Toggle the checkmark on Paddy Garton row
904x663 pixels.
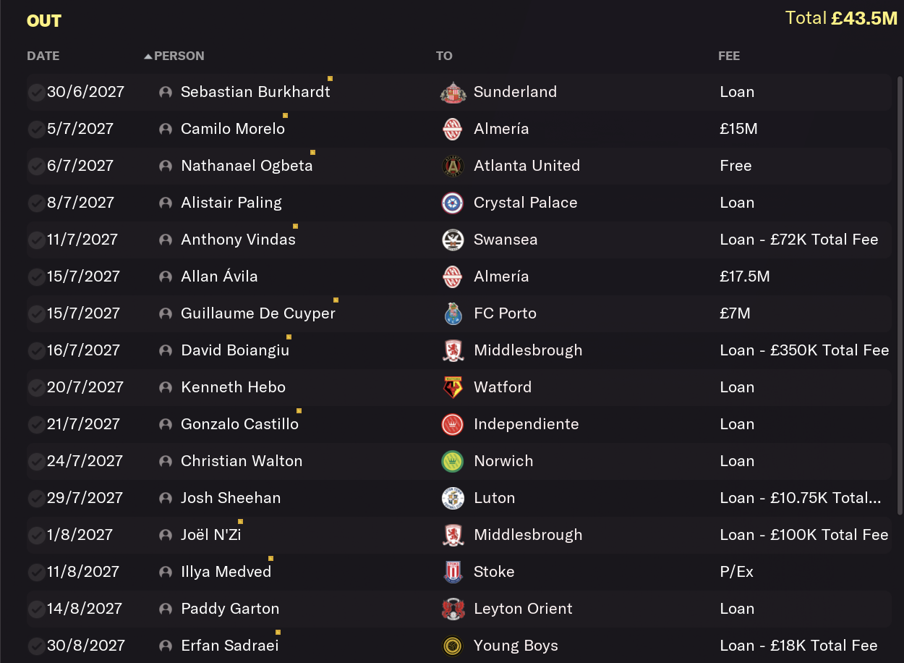pos(35,609)
